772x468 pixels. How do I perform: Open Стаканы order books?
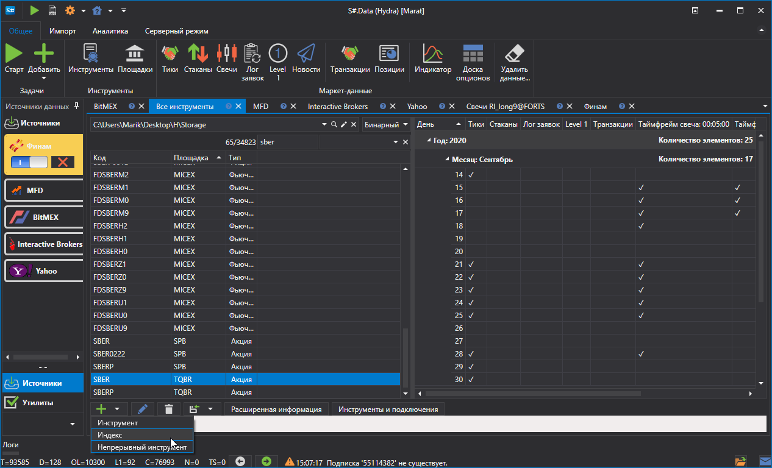[x=198, y=53]
